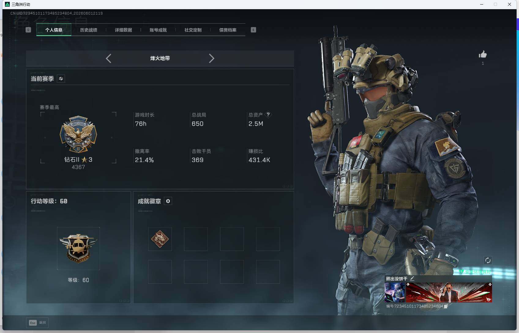Click the 赛季最高 label
Screen dimensions: 519x333
[x=49, y=107]
